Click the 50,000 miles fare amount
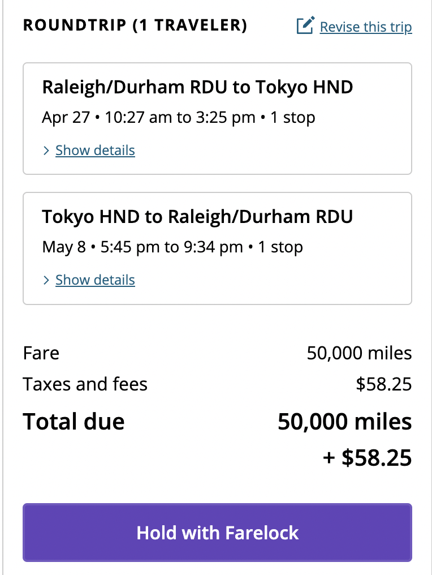This screenshot has width=432, height=575. [x=359, y=353]
